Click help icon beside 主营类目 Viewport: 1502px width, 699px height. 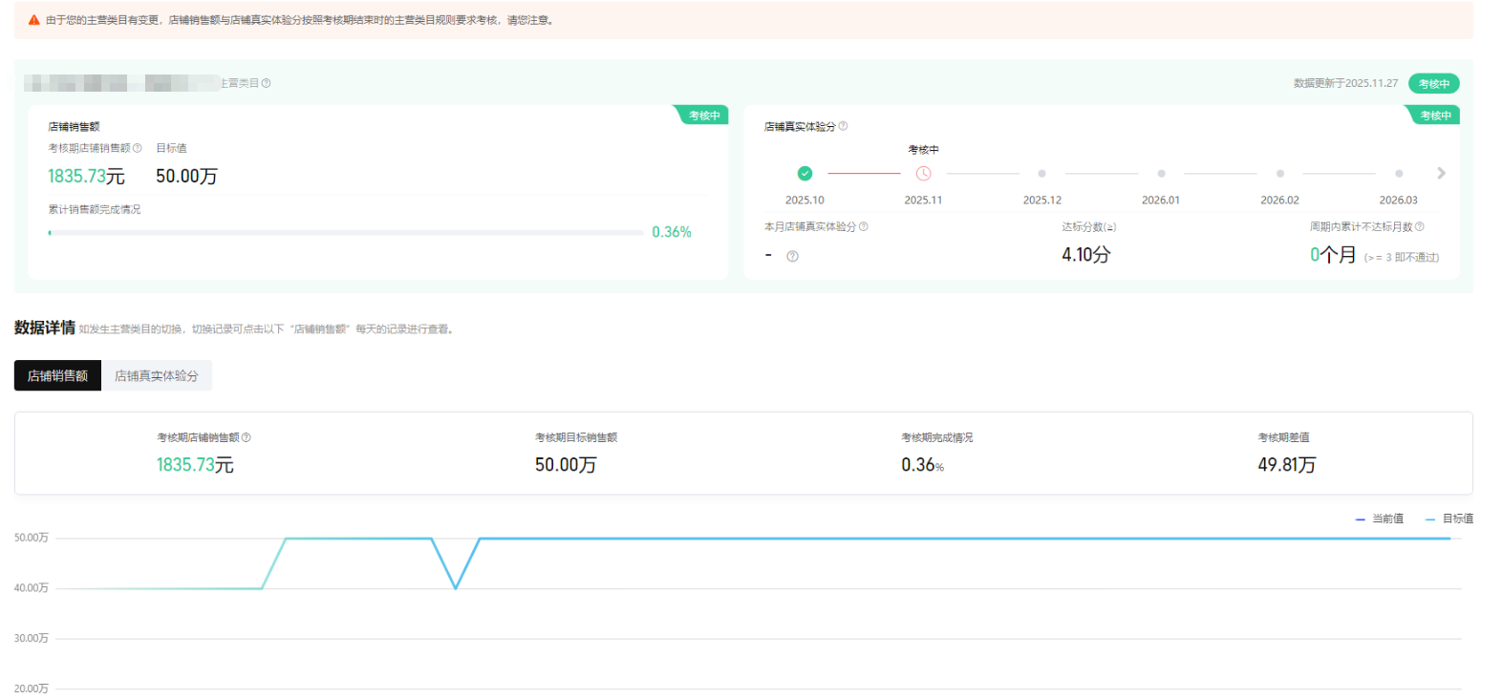[x=267, y=83]
